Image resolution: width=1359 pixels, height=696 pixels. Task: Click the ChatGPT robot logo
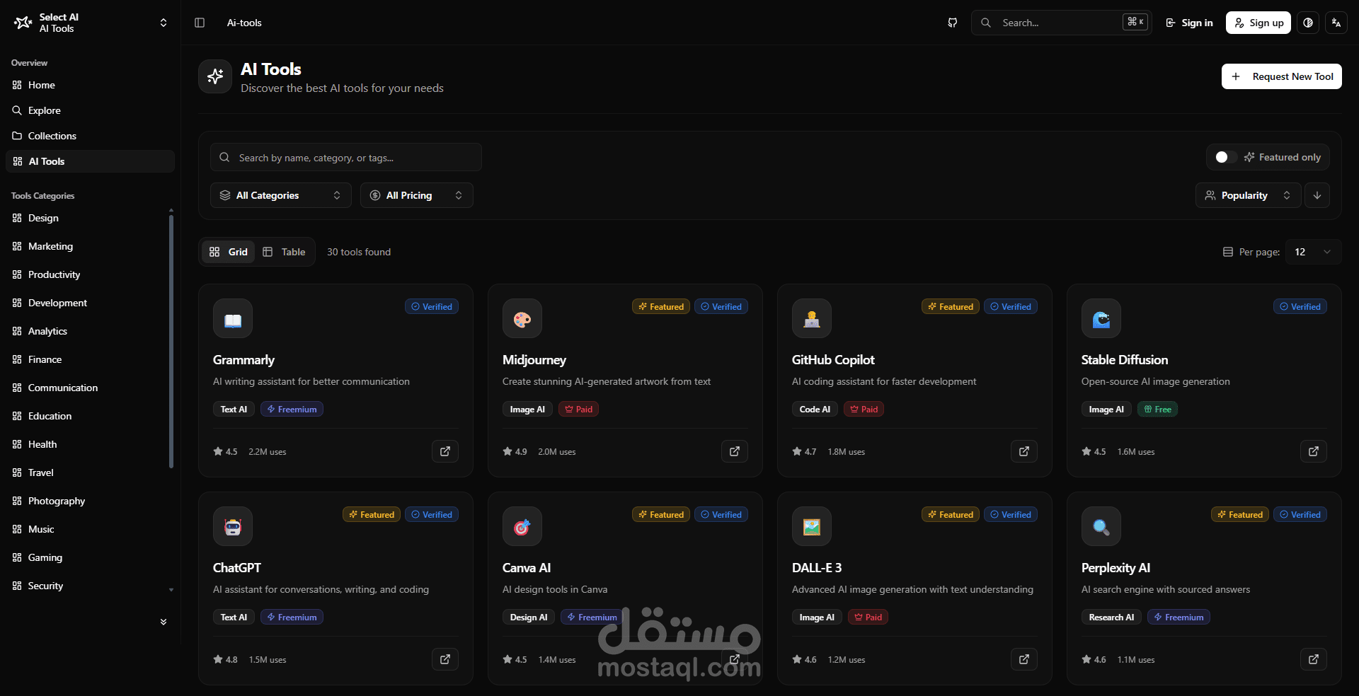point(233,526)
